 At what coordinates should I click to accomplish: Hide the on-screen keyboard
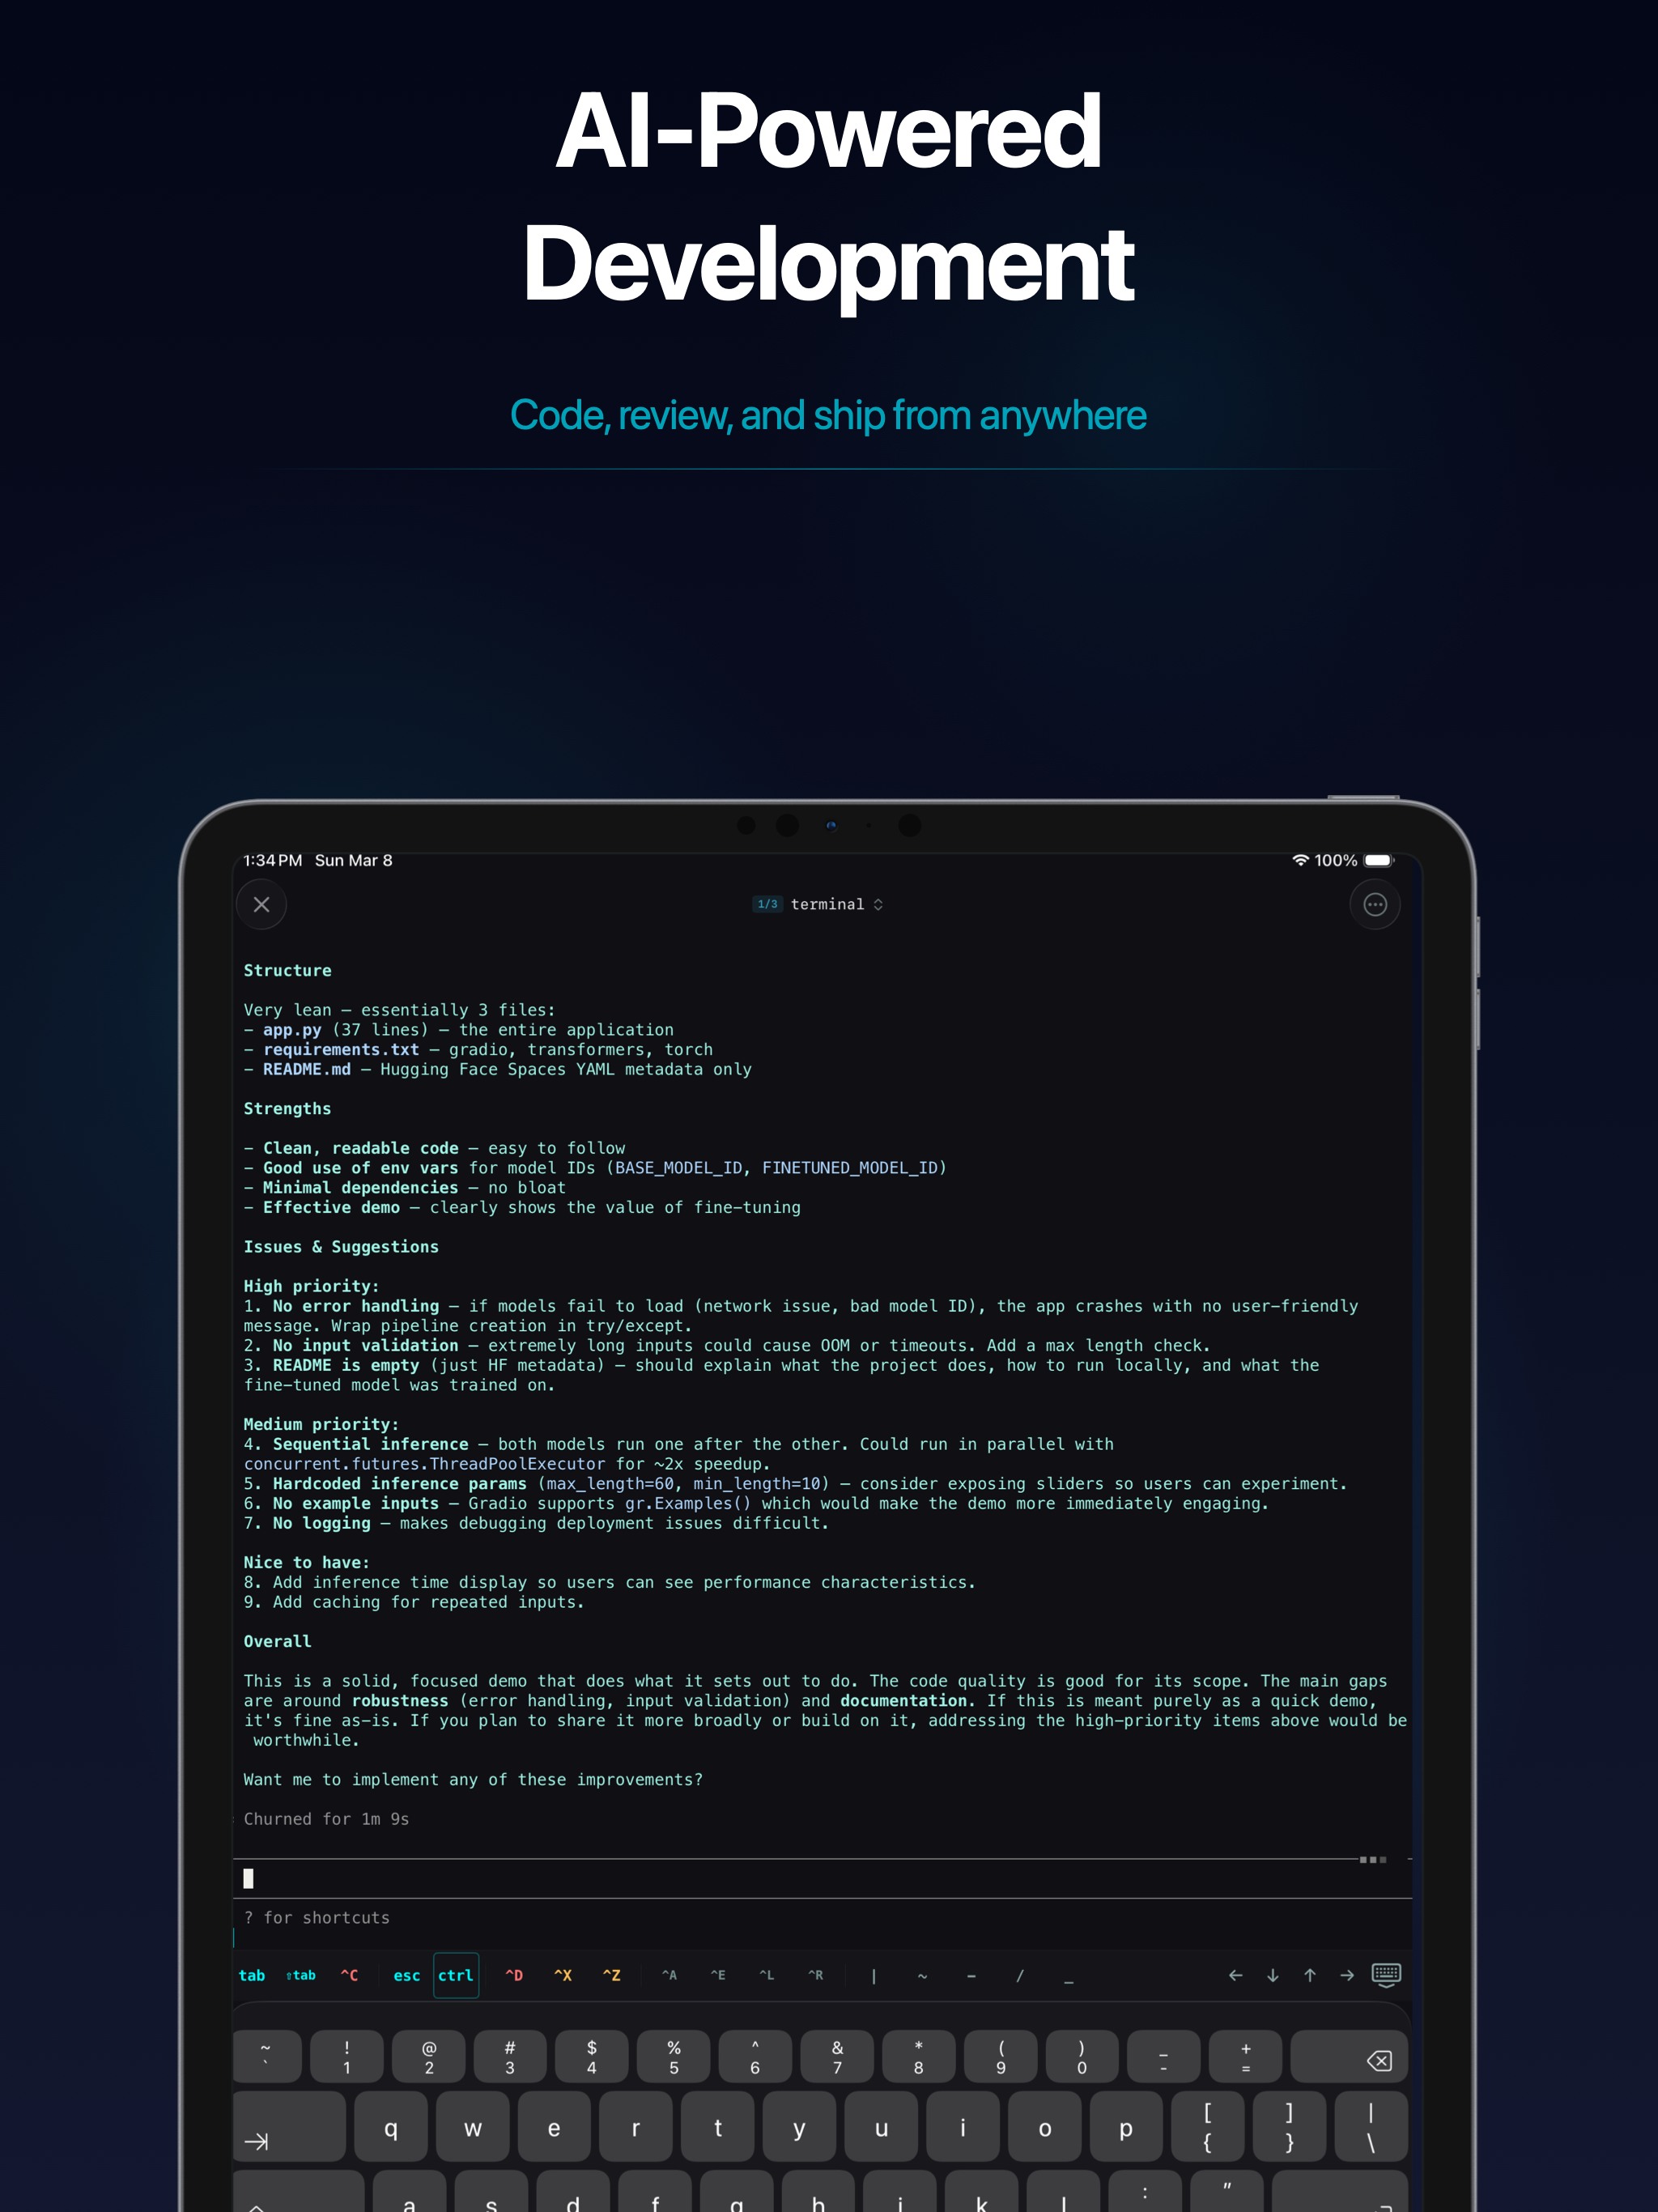click(1386, 1975)
